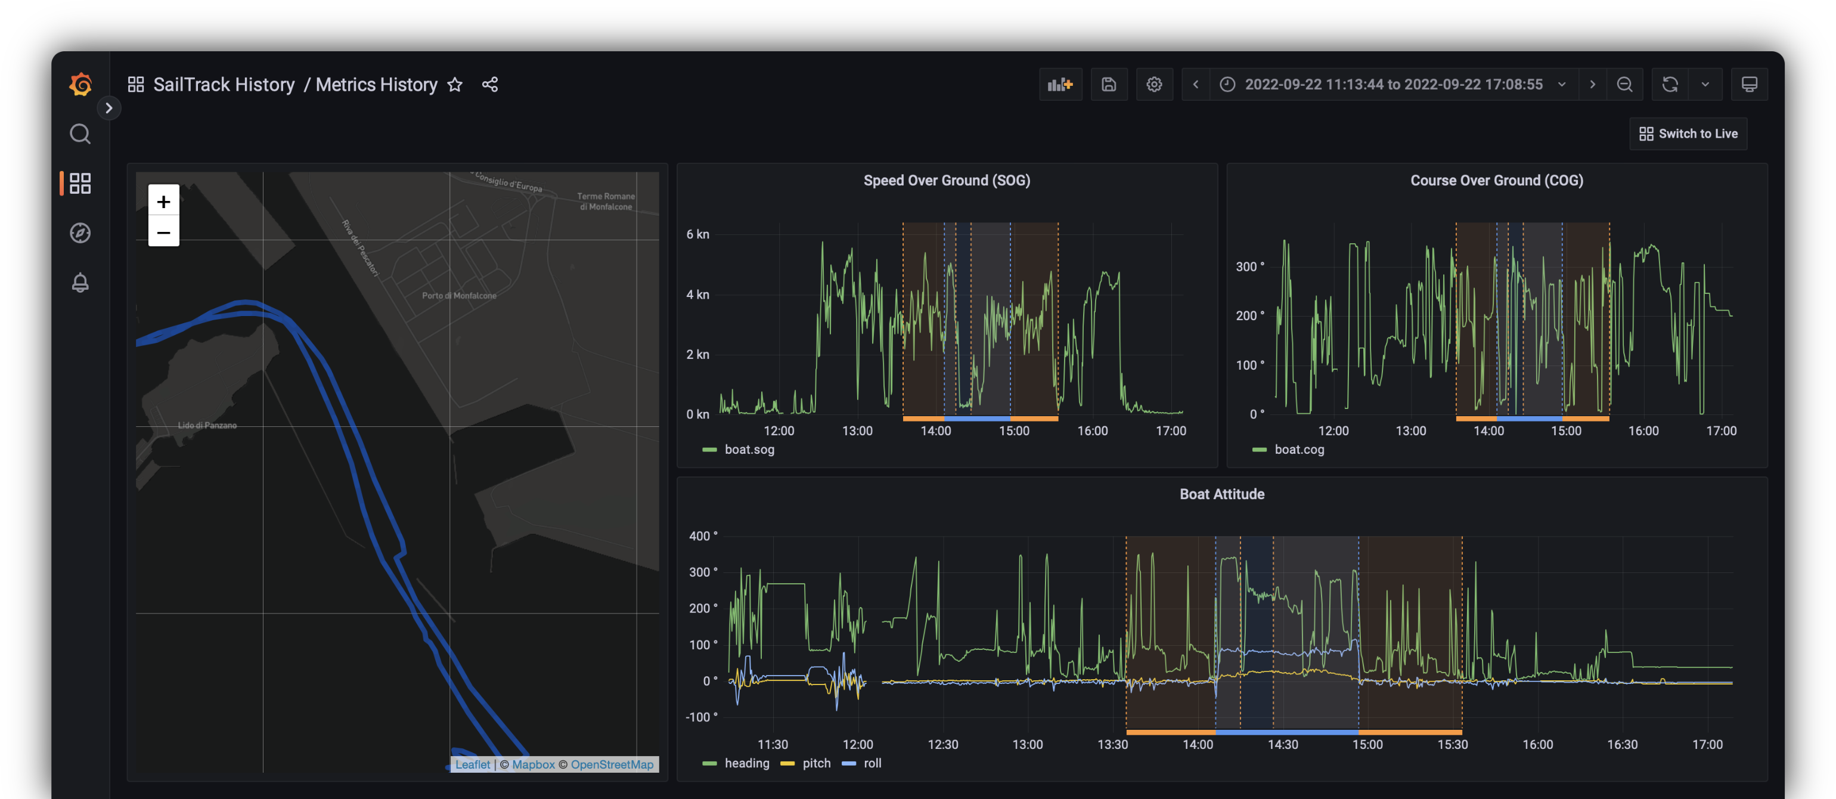This screenshot has width=1836, height=799.
Task: Zoom in the map with plus button
Action: tap(163, 202)
